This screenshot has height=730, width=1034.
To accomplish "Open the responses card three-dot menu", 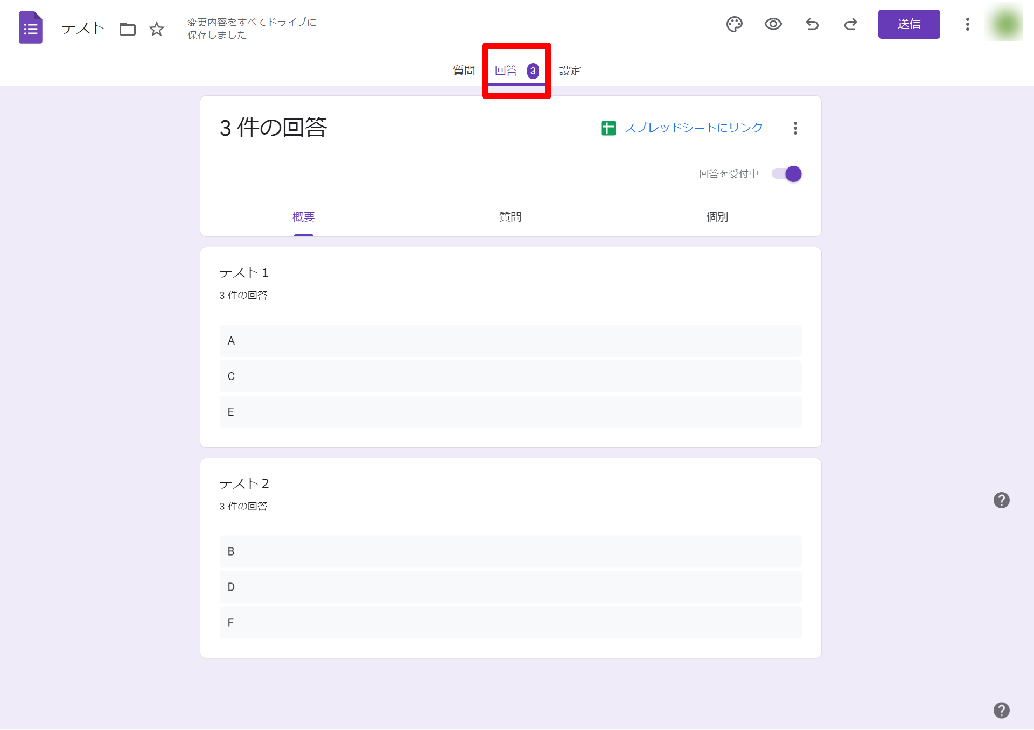I will pyautogui.click(x=795, y=128).
